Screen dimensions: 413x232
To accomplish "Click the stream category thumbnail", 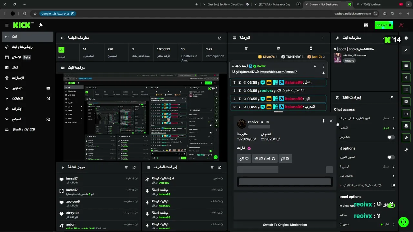I will point(338,58).
